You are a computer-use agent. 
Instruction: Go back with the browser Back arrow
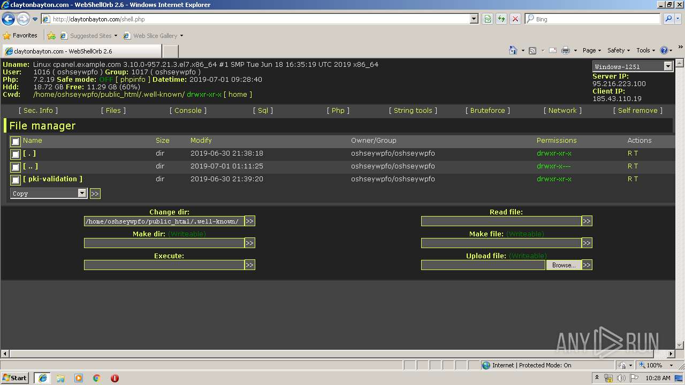[x=8, y=19]
